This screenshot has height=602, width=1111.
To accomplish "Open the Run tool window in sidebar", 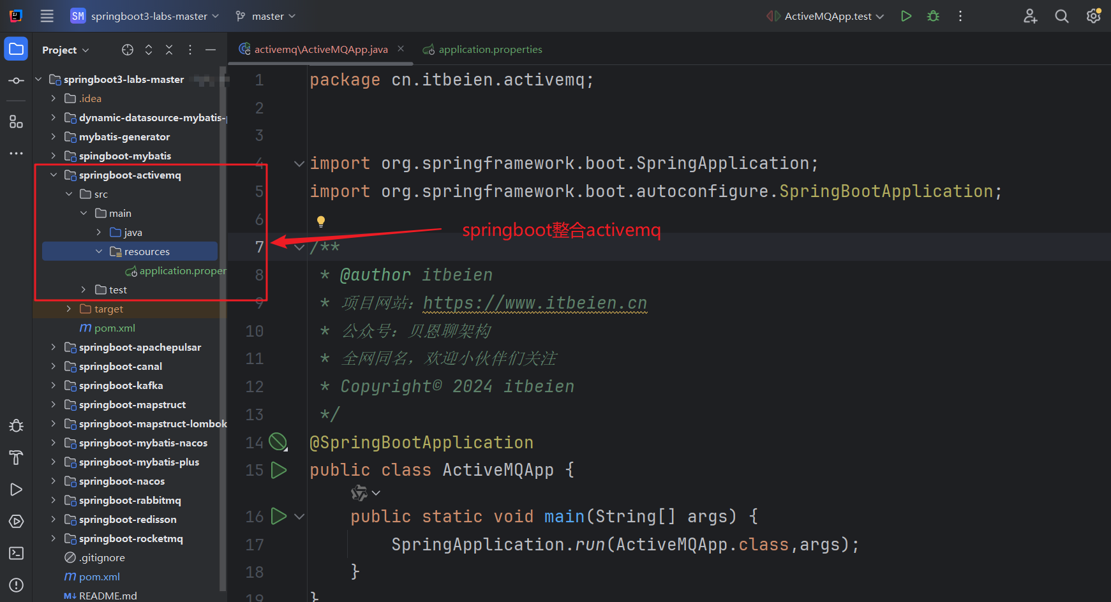I will tap(16, 489).
